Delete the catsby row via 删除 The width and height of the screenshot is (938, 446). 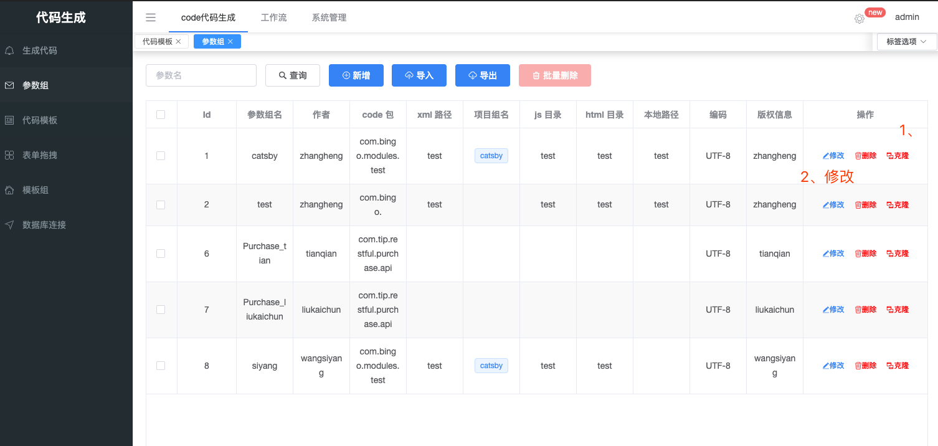click(866, 156)
